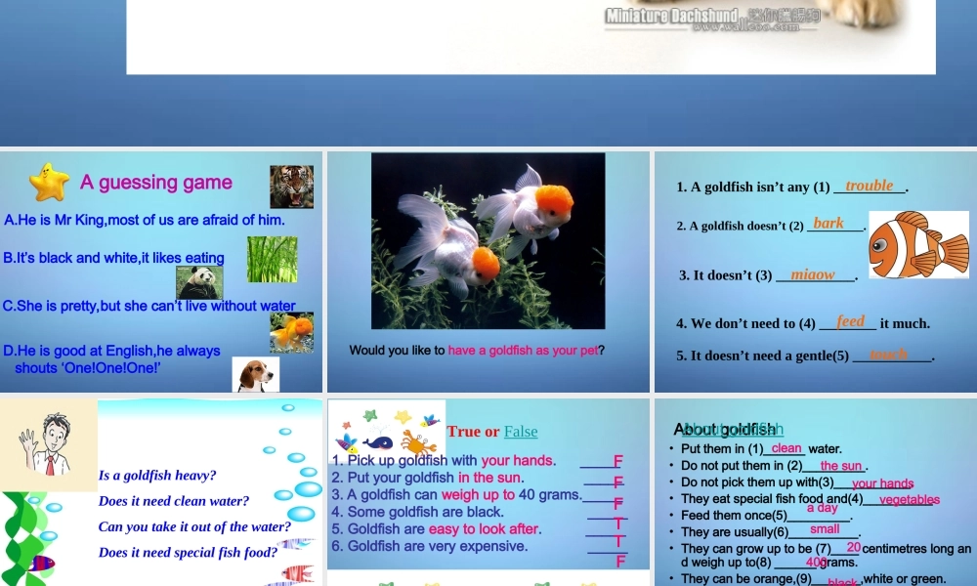977x586 pixels.
Task: Select the 'trouble' answer in blank one
Action: 870,186
